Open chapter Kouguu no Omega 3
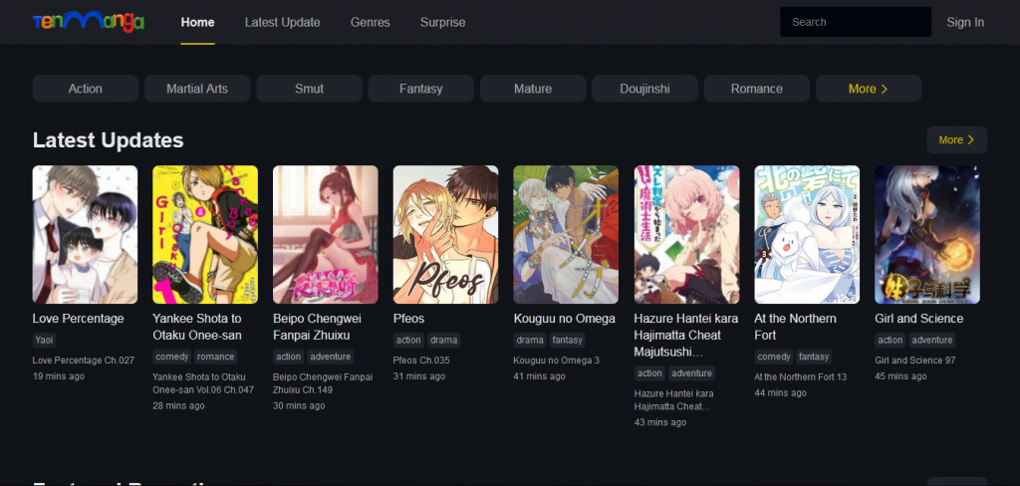 coord(556,361)
